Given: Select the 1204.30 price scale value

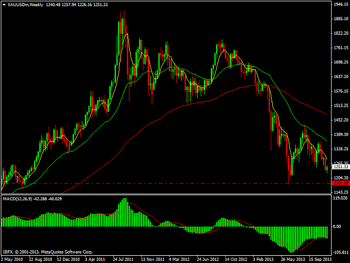Looking at the screenshot, I should click(341, 178).
